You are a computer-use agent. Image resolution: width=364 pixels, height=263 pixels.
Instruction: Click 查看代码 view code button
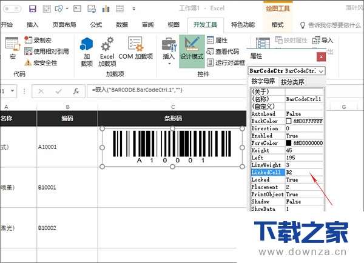[223, 52]
